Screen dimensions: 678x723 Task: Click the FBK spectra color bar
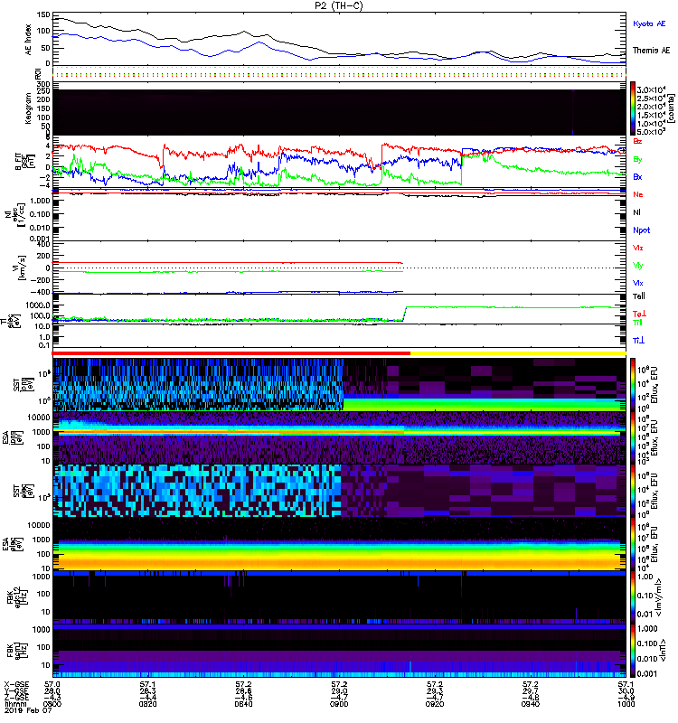621,624
